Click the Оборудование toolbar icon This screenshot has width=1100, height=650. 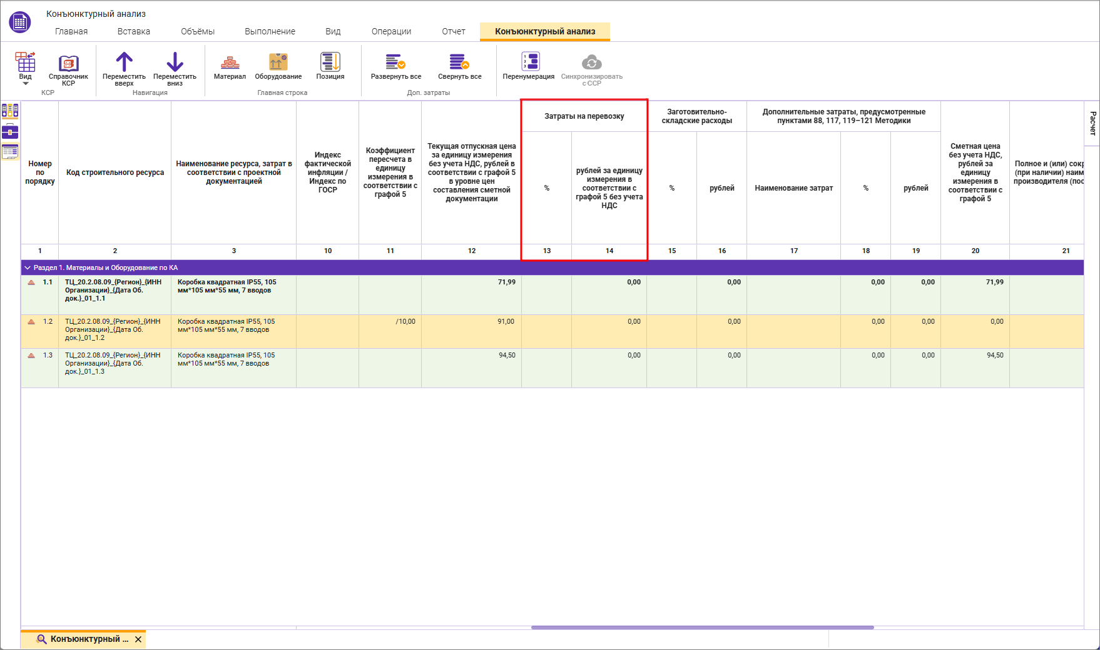(278, 63)
